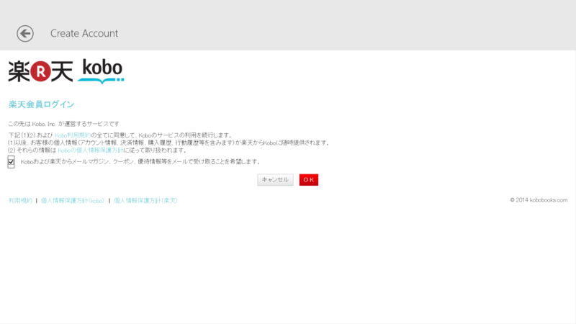
Task: Uncheck the mail magazine and coupon checkbox
Action: pos(11,161)
